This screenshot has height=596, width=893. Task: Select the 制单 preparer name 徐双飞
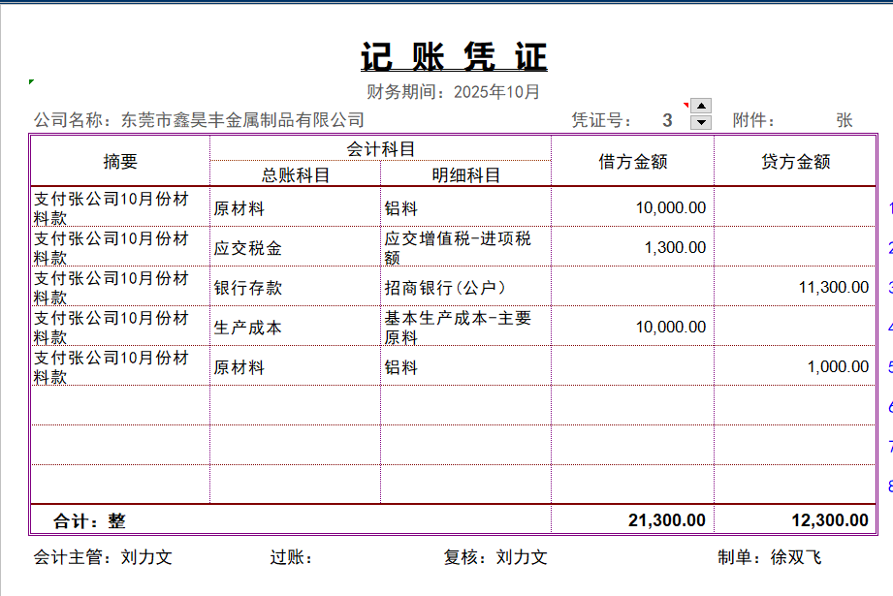point(795,557)
